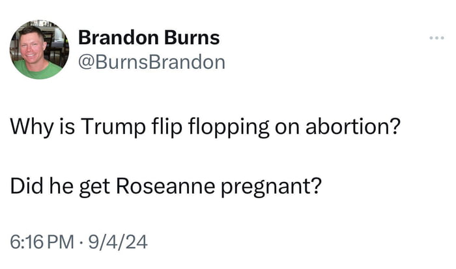
Task: Click the blank space between tweet lines
Action: coord(195,157)
